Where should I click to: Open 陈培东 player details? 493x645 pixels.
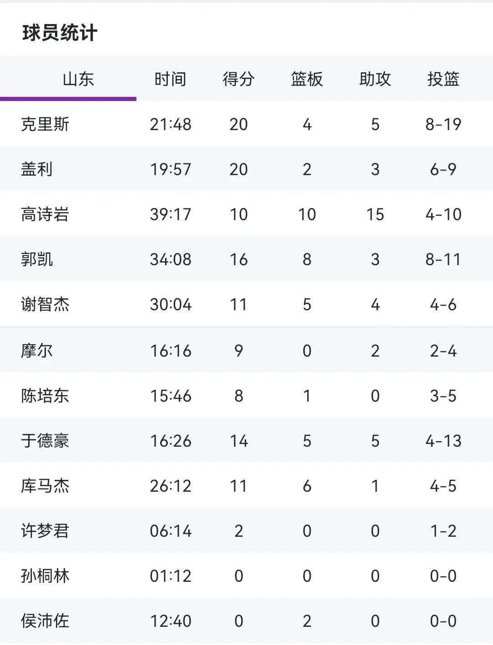[45, 396]
